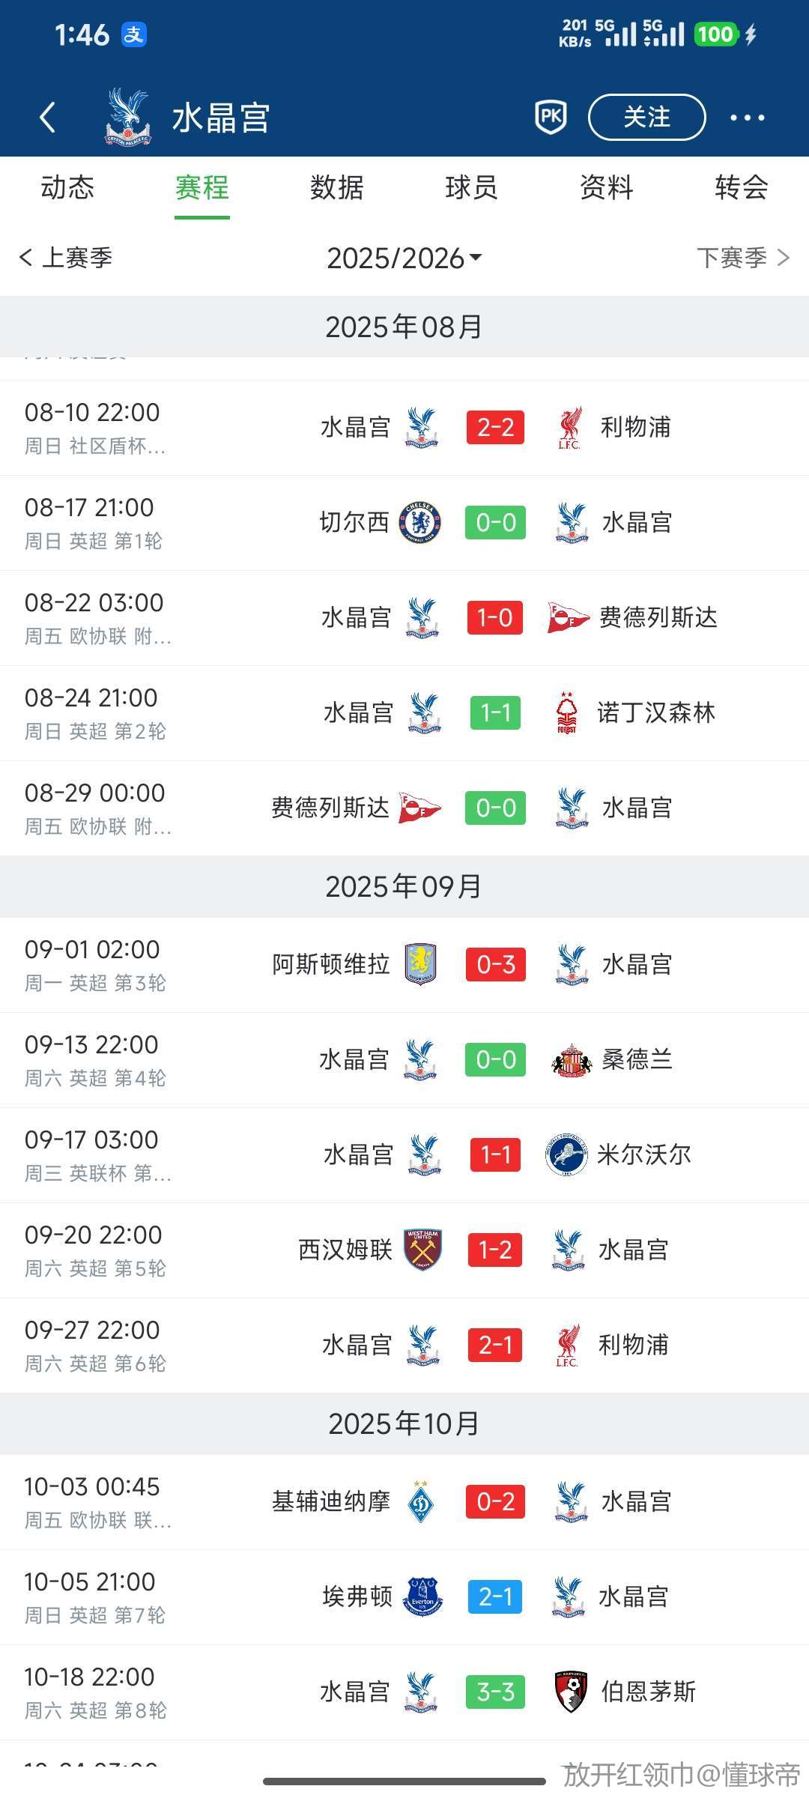809x1798 pixels.
Task: Open the 2-1 score against Liverpool
Action: [x=495, y=1345]
